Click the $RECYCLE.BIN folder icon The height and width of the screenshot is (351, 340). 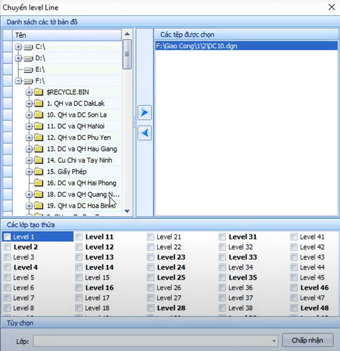[39, 92]
